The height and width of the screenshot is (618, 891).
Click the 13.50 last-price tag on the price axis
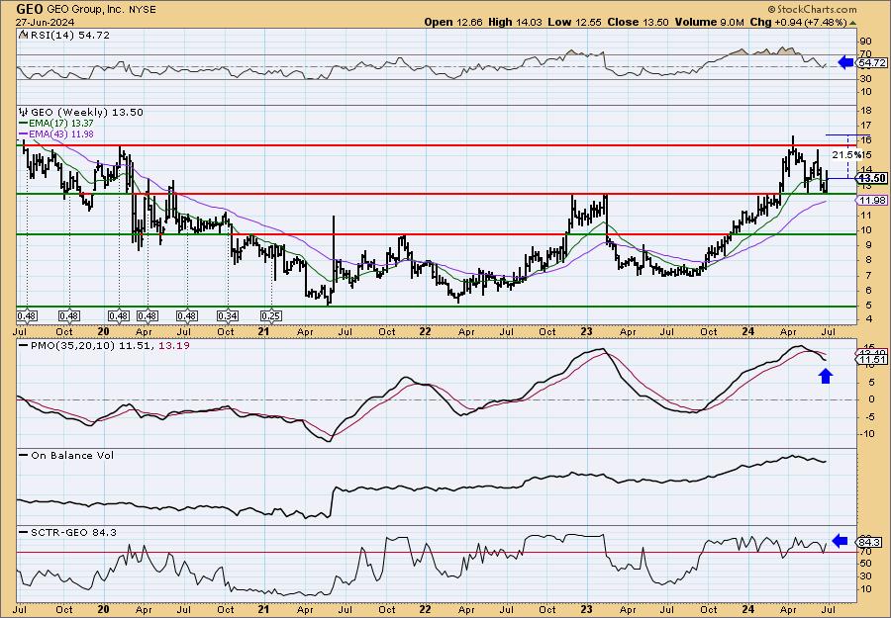point(873,178)
